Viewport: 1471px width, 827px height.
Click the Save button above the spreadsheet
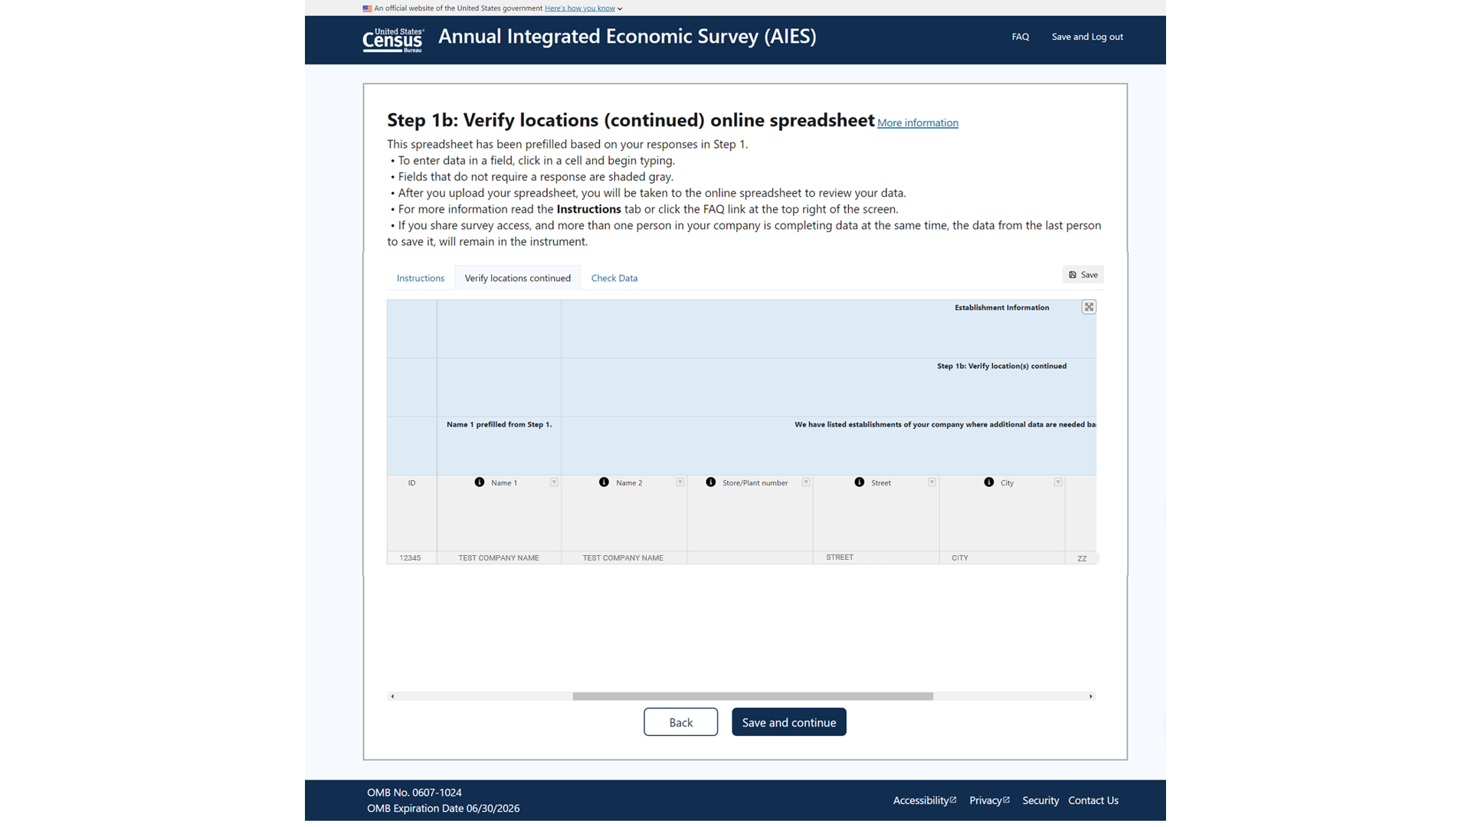click(x=1083, y=275)
